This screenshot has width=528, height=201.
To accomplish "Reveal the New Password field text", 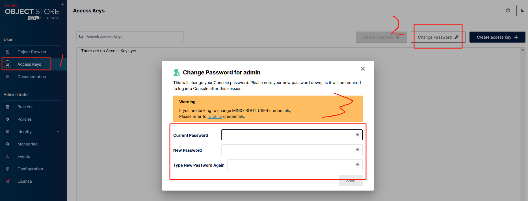I will [358, 150].
